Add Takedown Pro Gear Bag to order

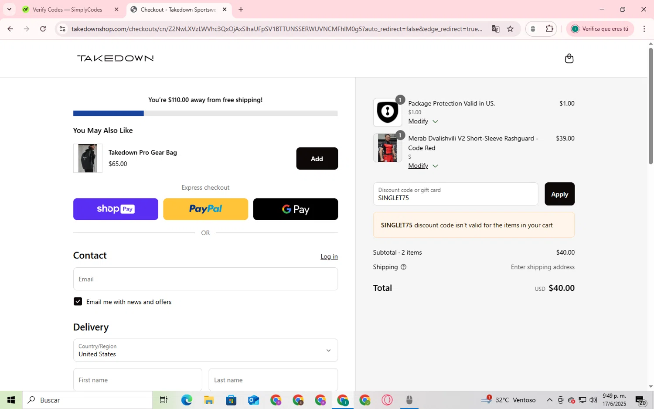click(x=317, y=158)
